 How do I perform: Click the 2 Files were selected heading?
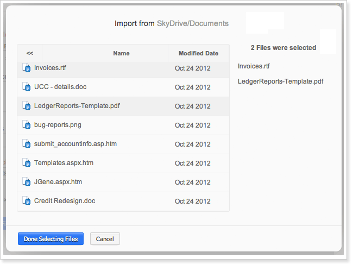[x=283, y=48]
